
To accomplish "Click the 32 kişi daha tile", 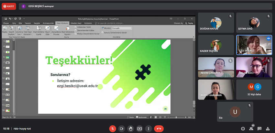I will click(254, 90).
